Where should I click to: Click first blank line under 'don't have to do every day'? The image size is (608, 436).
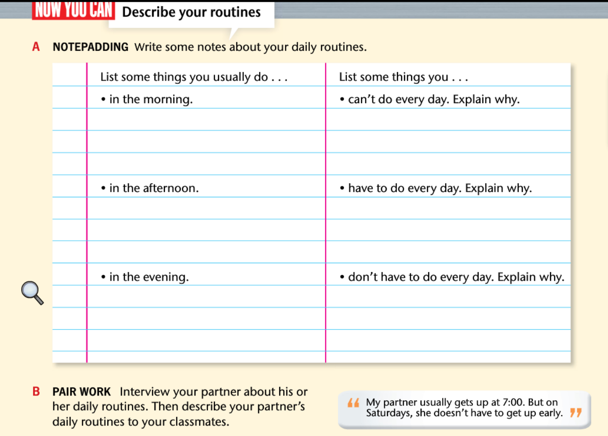(x=448, y=297)
